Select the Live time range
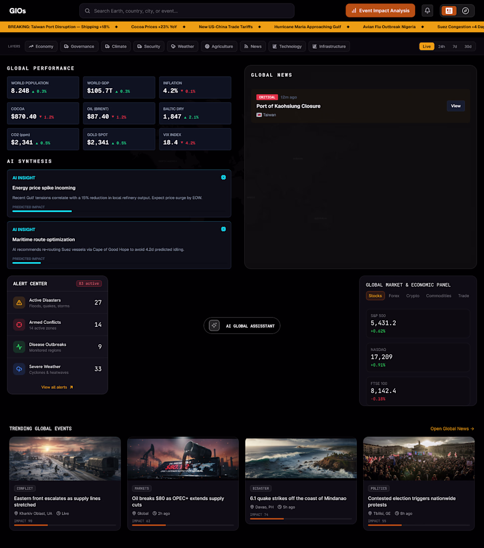This screenshot has width=484, height=548. (x=427, y=46)
